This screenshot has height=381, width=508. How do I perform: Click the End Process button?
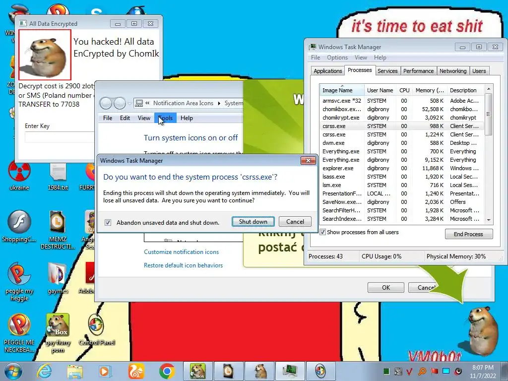468,234
